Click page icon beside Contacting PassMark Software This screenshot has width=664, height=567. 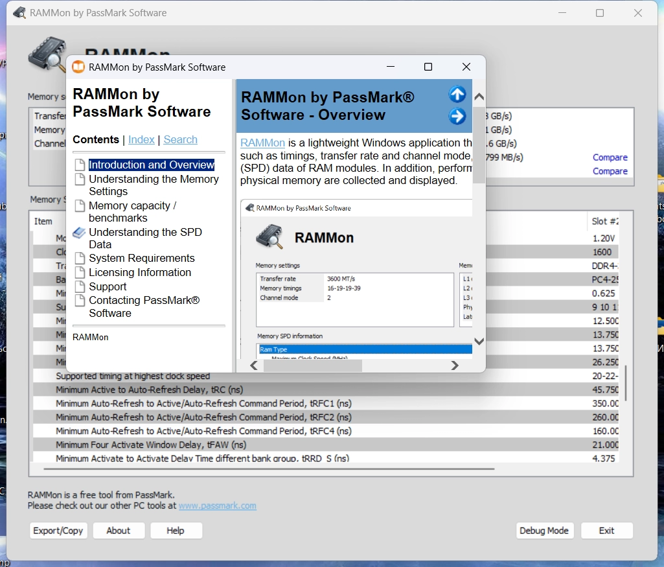pos(80,300)
